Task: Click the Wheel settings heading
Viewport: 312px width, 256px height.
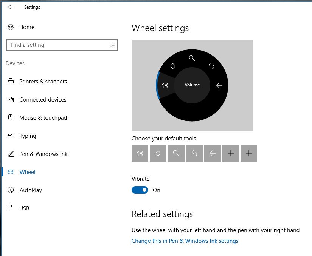Action: [x=160, y=28]
